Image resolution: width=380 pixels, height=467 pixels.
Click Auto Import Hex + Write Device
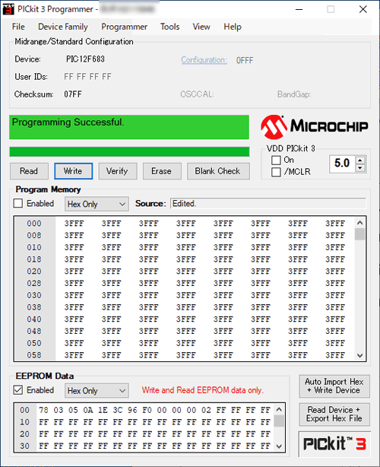coord(334,386)
